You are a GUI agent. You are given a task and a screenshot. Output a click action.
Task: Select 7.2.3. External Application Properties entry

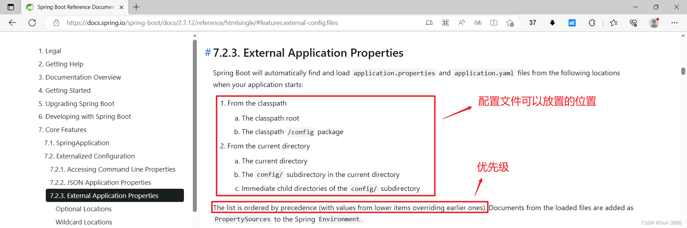(x=115, y=196)
